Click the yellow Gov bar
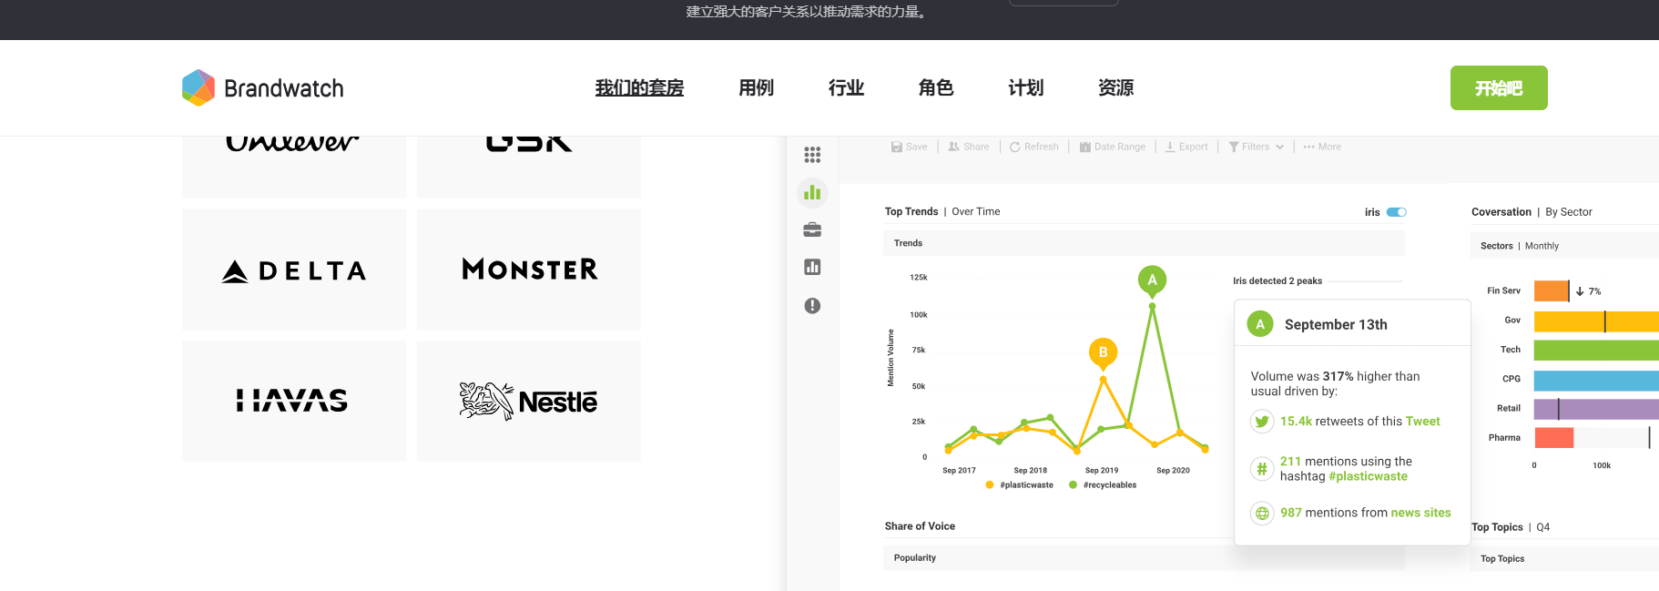 [1596, 321]
